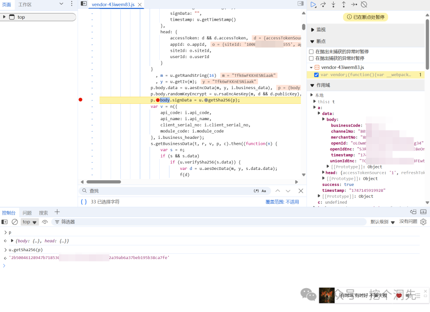Select the 页面 page tab
This screenshot has height=312, width=430.
[7, 4]
